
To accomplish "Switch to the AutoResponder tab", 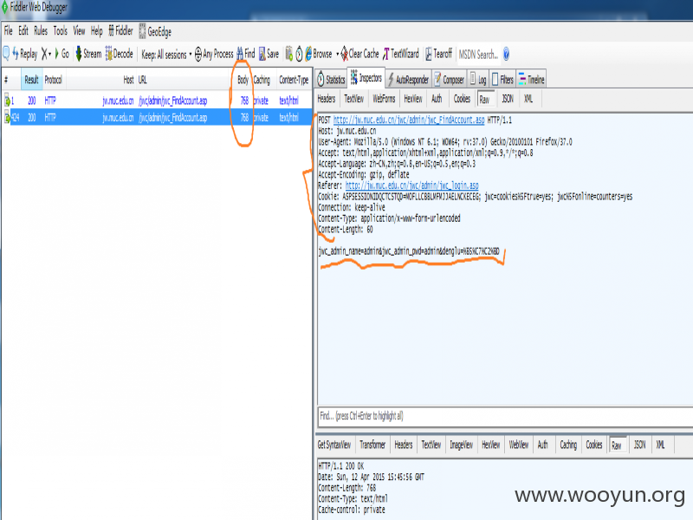I will pos(408,80).
